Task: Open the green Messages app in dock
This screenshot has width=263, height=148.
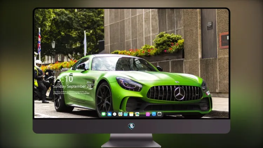Action: click(104, 114)
